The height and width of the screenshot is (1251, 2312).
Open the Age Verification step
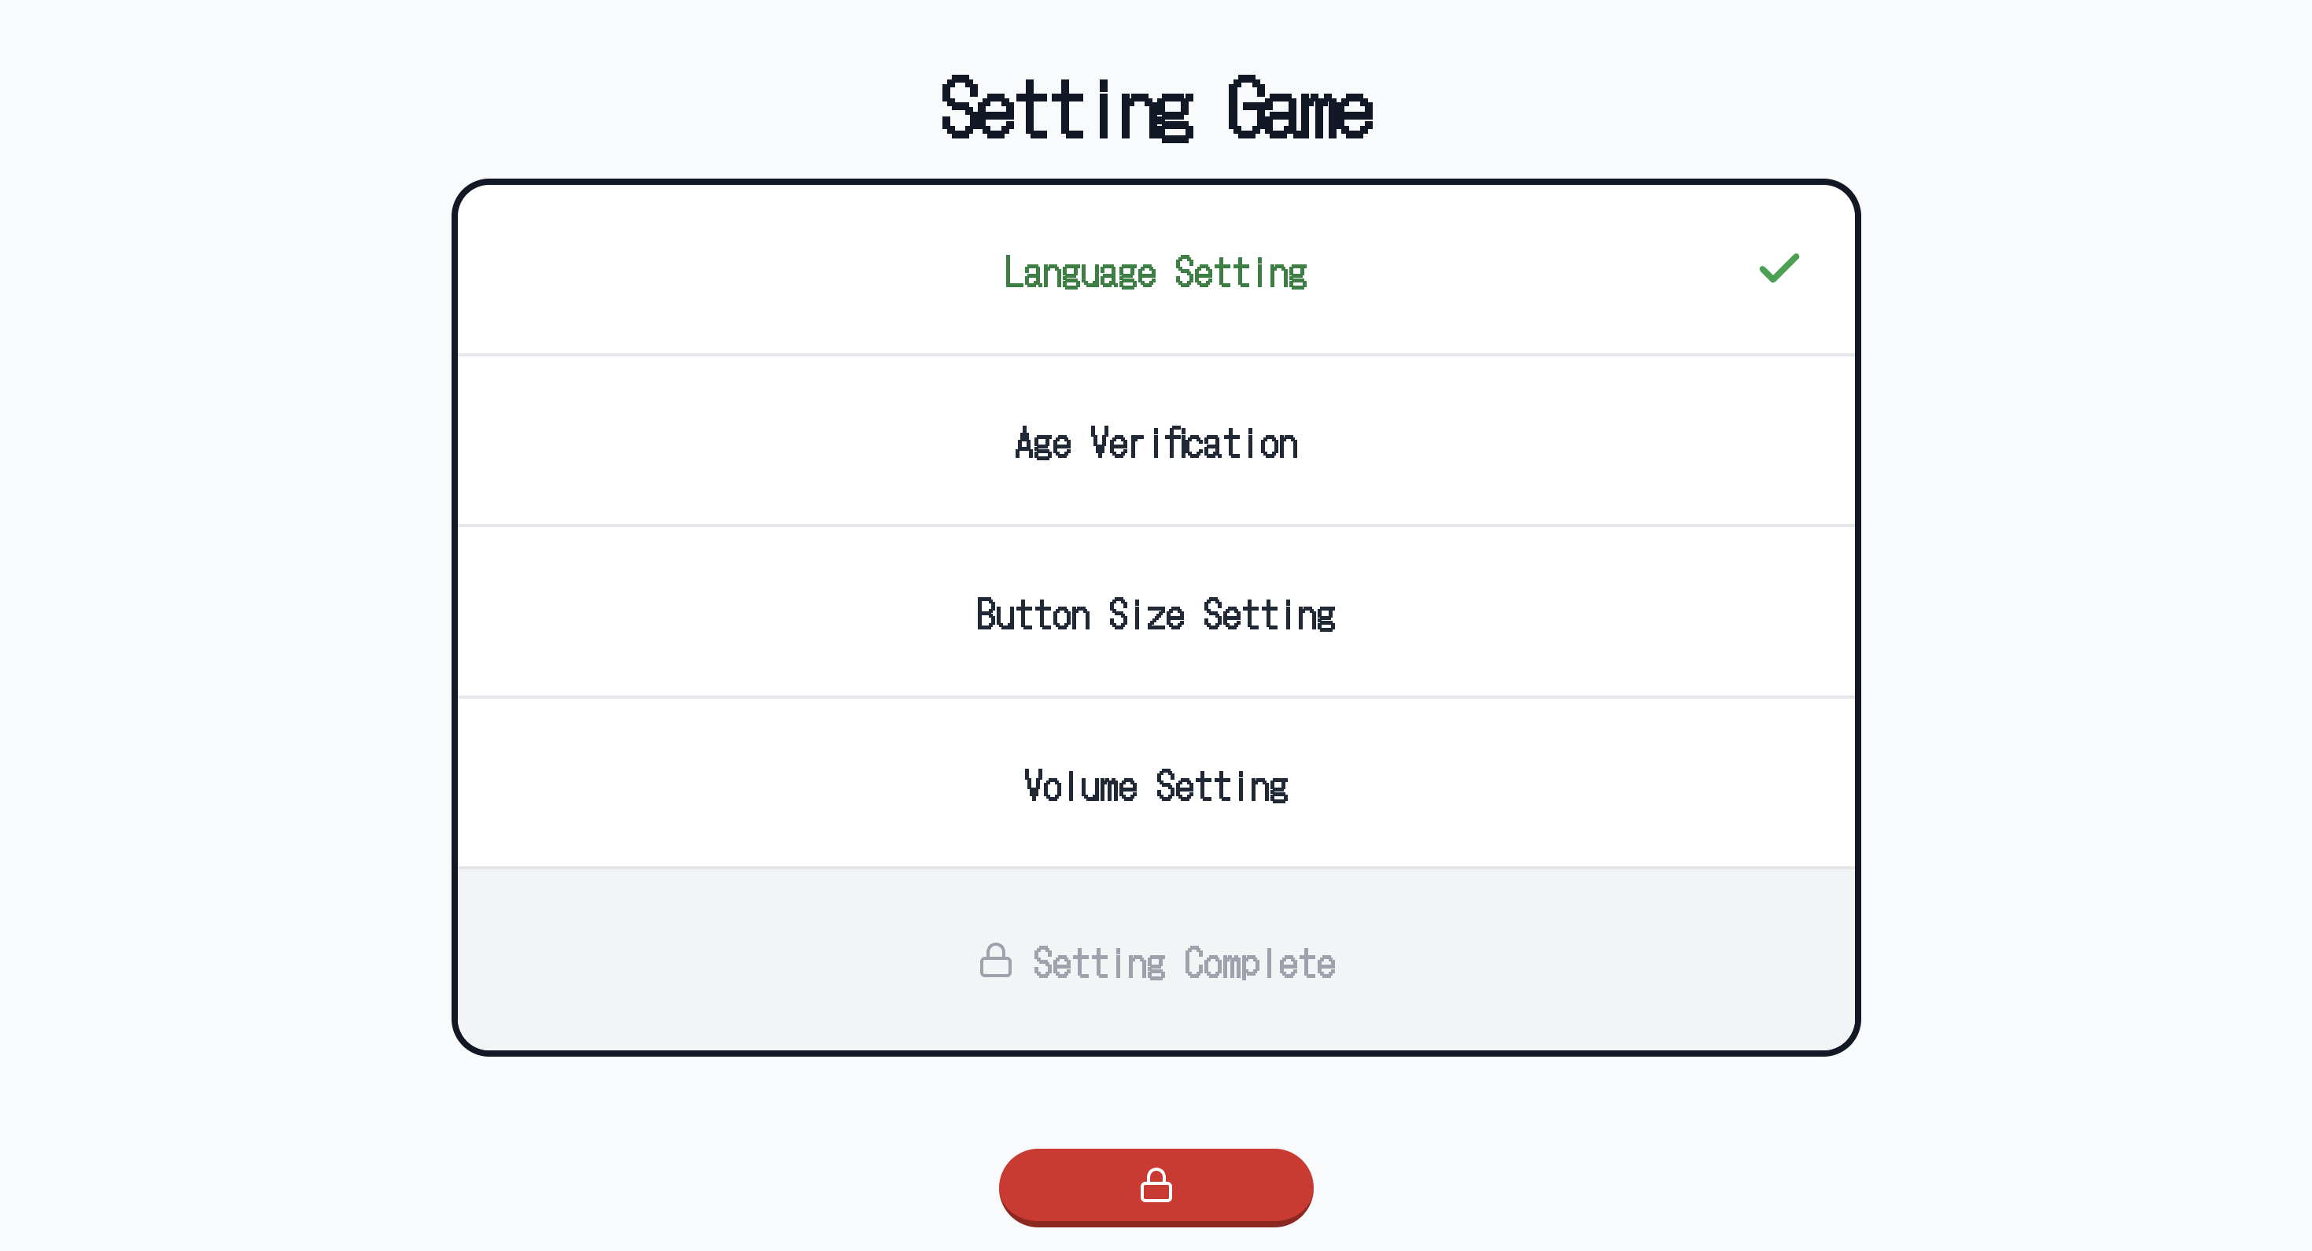[1155, 443]
